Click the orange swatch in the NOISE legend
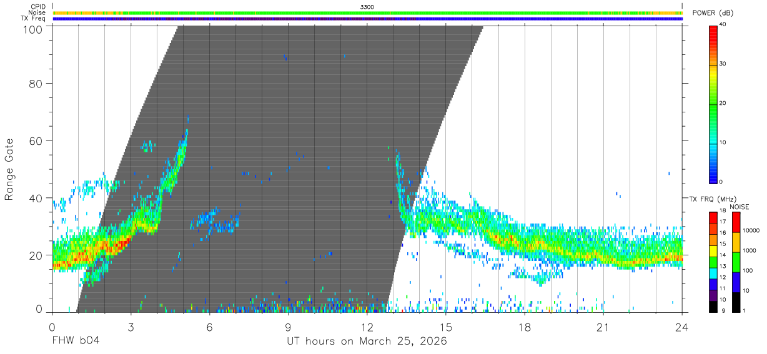Image resolution: width=767 pixels, height=354 pixels. [735, 242]
